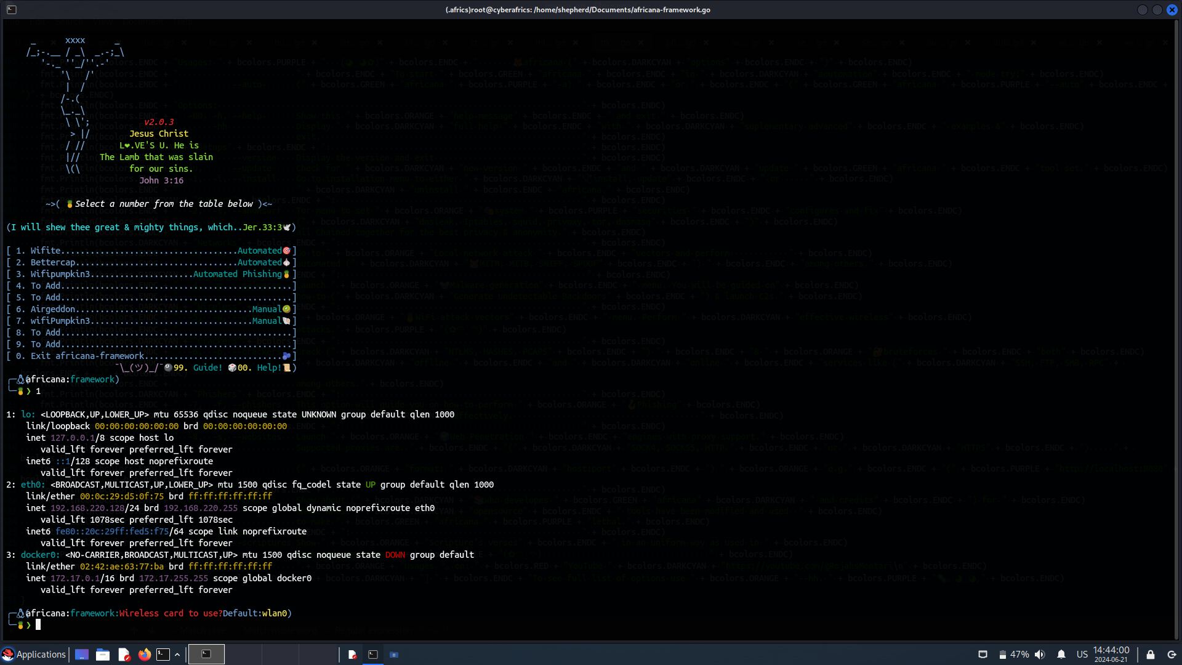Click the US keyboard layout indicator
Viewport: 1182px width, 665px height.
(x=1082, y=655)
